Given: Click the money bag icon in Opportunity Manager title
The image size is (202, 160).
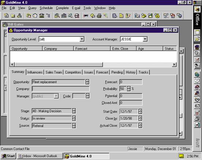Looking at the screenshot, I should tap(11, 30).
